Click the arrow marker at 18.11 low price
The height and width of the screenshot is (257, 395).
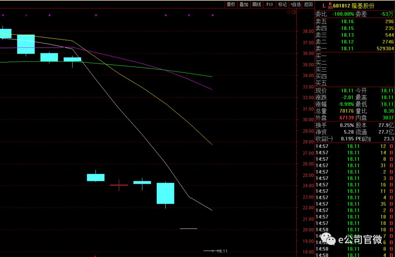(x=212, y=251)
